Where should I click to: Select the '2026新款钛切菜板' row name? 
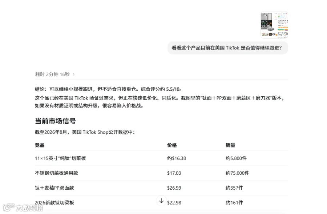(54, 202)
